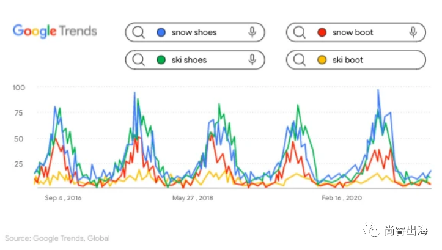This screenshot has height=250, width=442.
Task: Click the microphone icon in snow shoes box
Action: tap(252, 32)
